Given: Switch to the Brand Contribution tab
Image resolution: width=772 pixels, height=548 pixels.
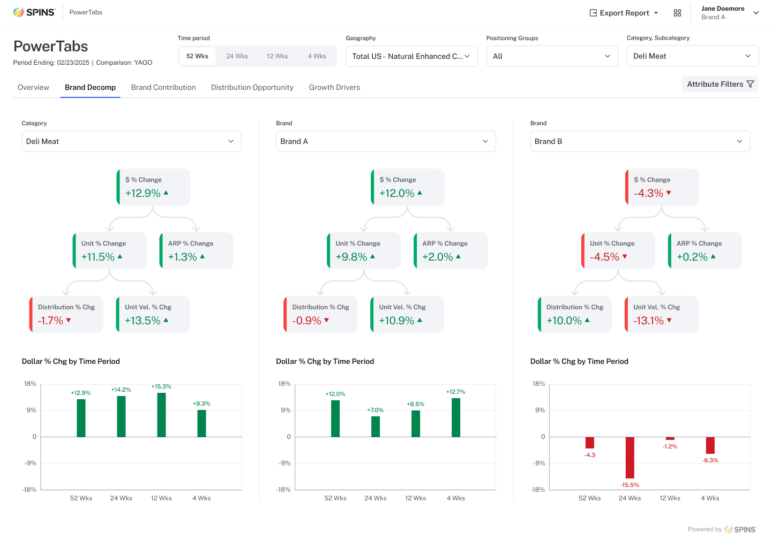Looking at the screenshot, I should coord(163,87).
